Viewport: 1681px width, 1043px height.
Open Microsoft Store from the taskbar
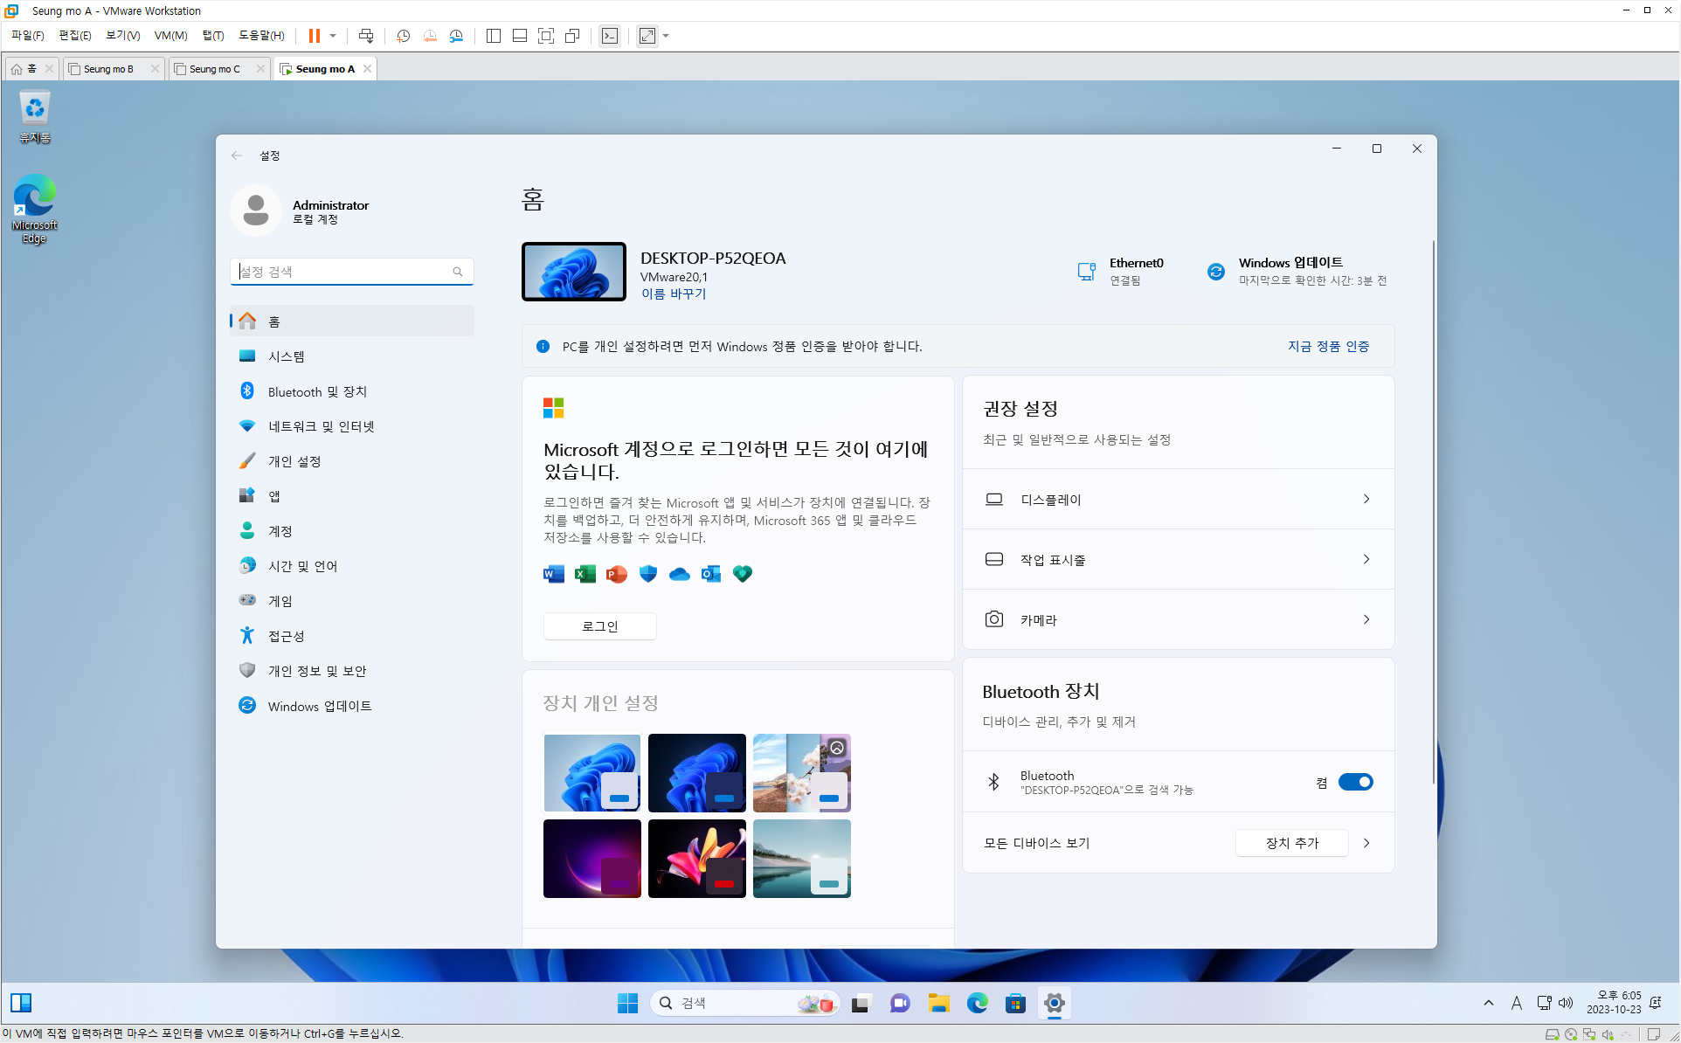click(x=1015, y=1003)
